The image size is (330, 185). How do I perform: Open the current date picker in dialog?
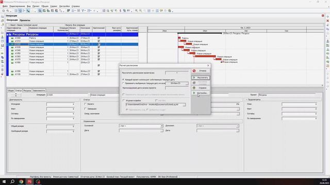coord(187,83)
